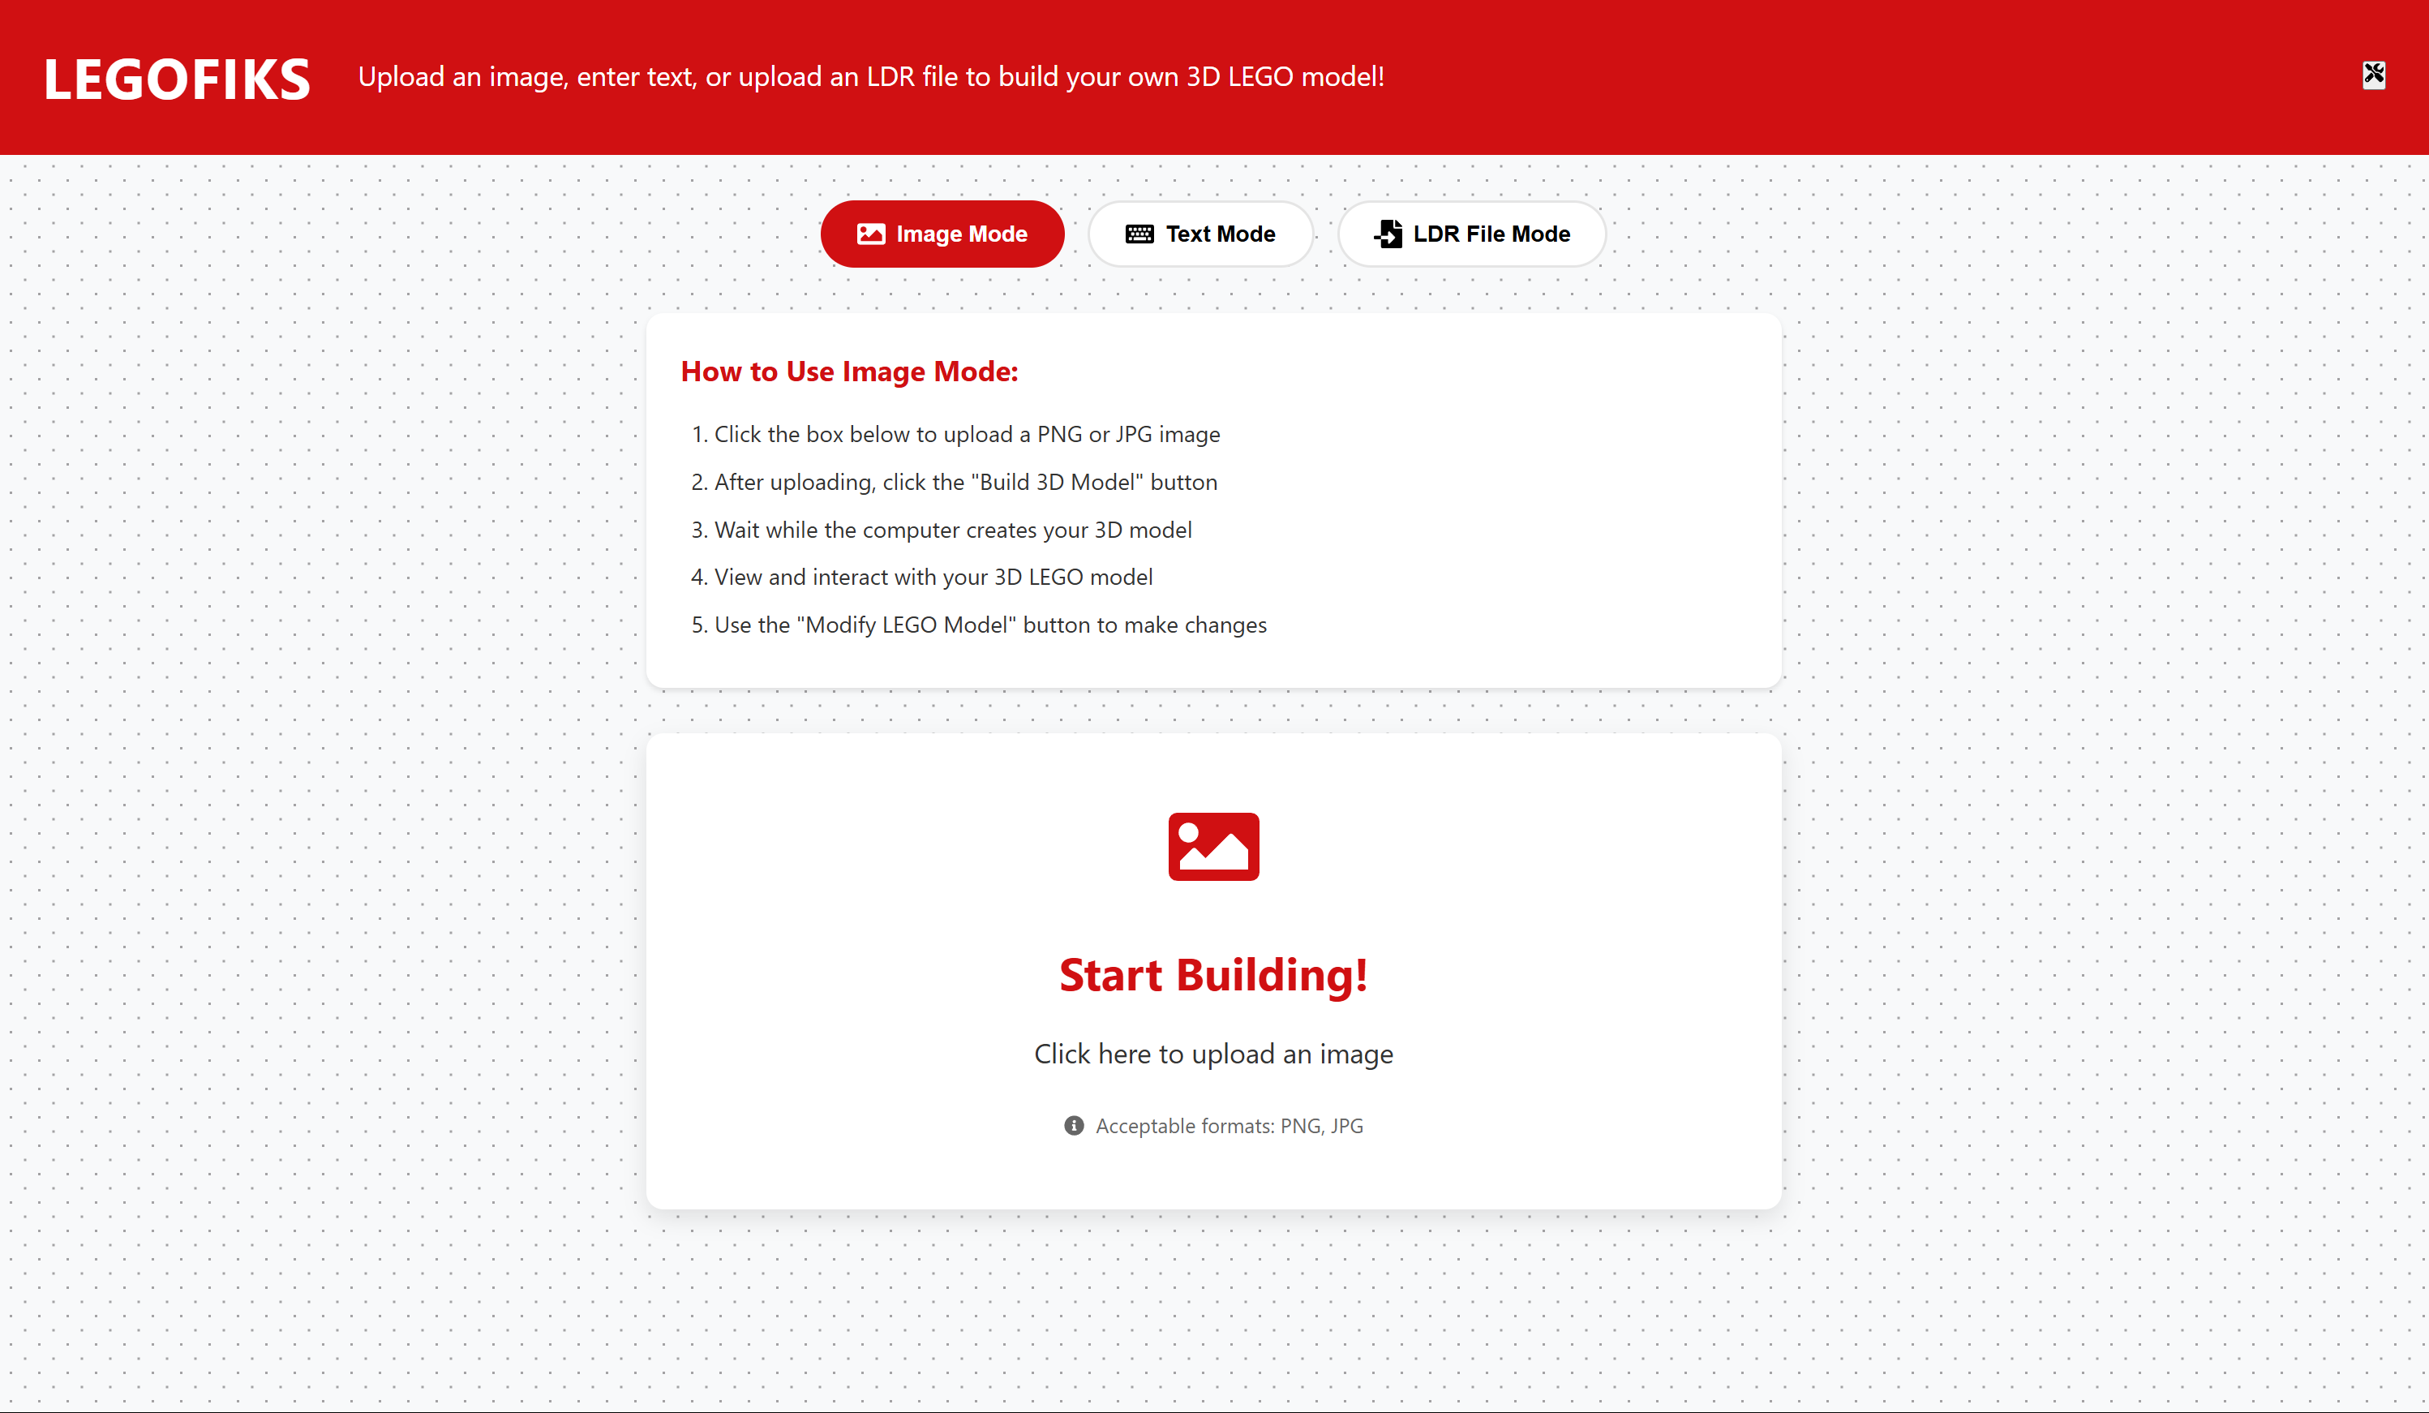Click step 5 mentioning Modify LEGO Model
This screenshot has width=2429, height=1413.
pos(989,625)
